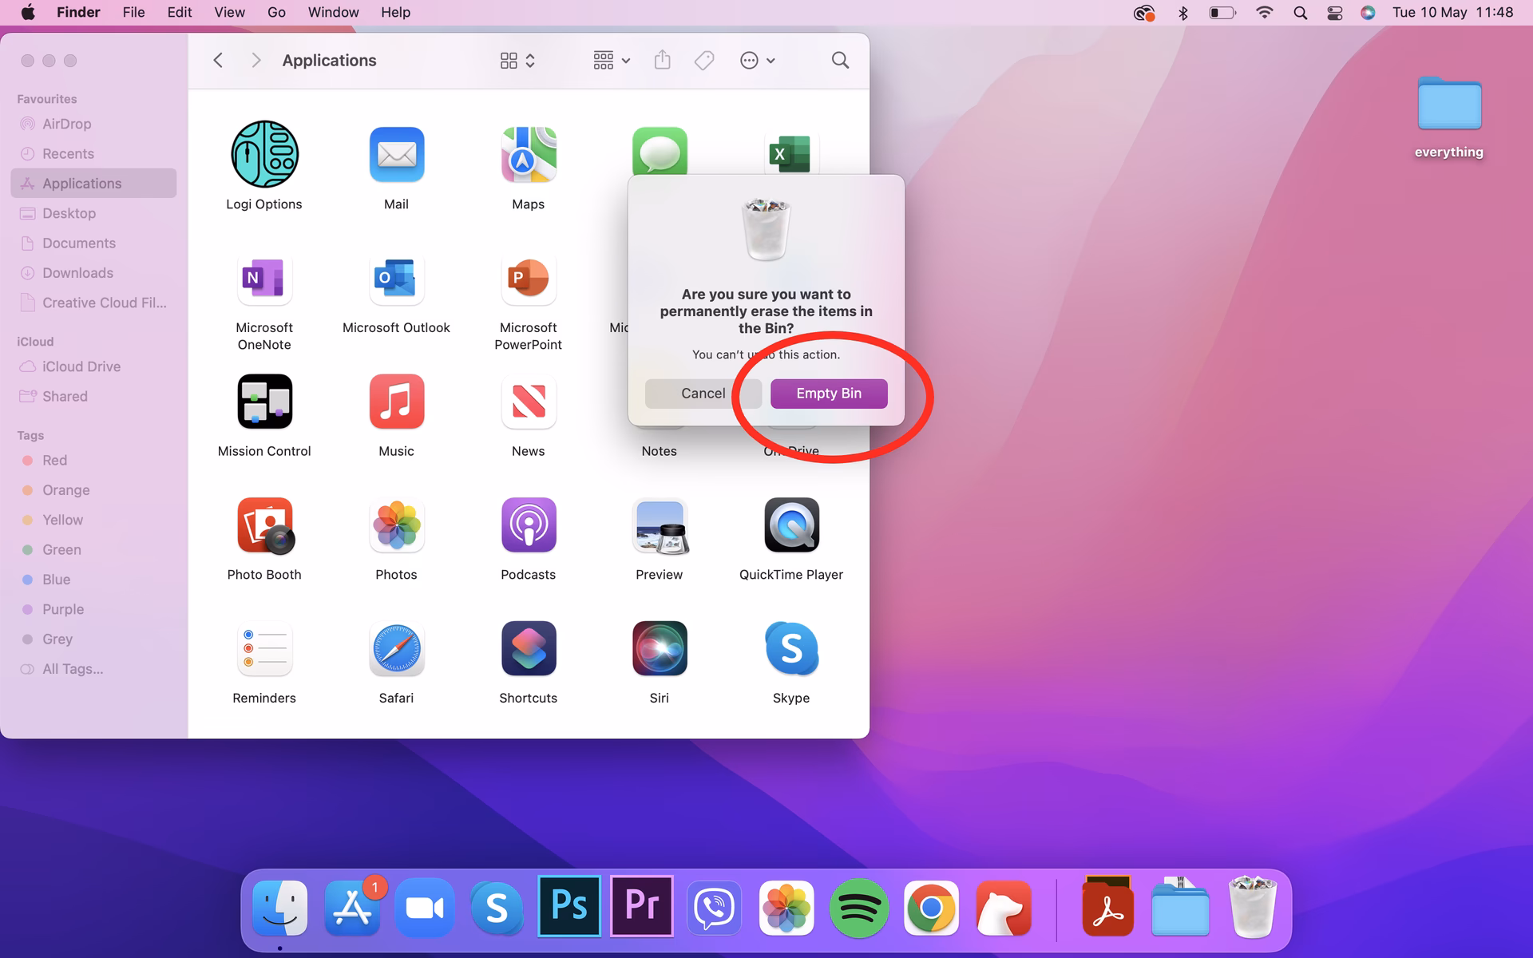The width and height of the screenshot is (1533, 958).
Task: Open Control Centre in menu bar
Action: click(x=1334, y=13)
